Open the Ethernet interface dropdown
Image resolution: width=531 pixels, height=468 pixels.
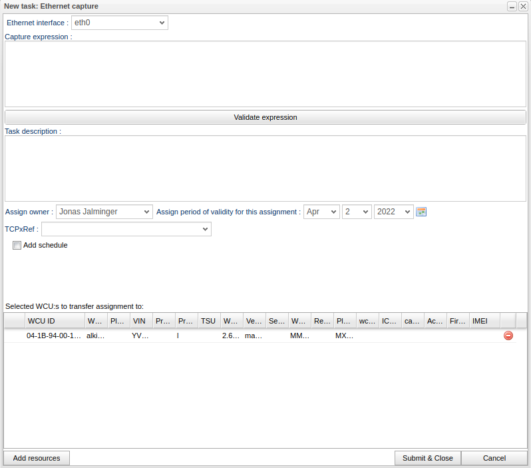pyautogui.click(x=120, y=23)
